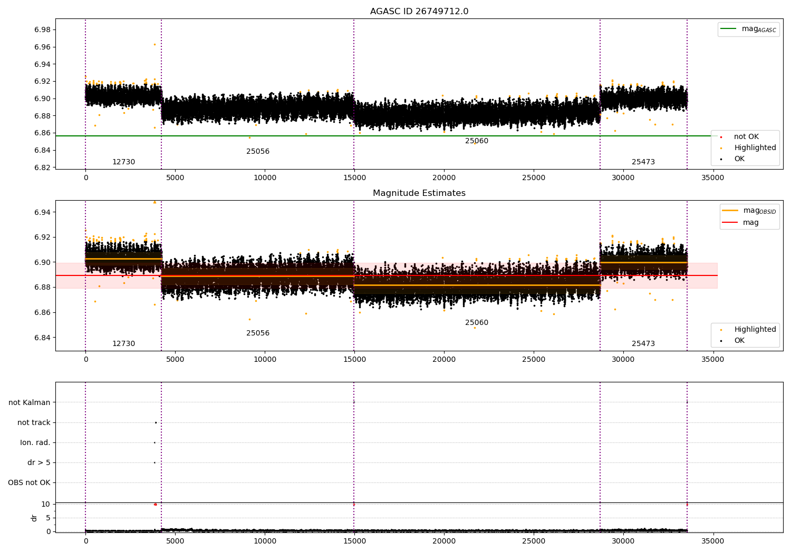Click the 'dr > 5' y-axis label
This screenshot has width=791, height=553.
[39, 463]
